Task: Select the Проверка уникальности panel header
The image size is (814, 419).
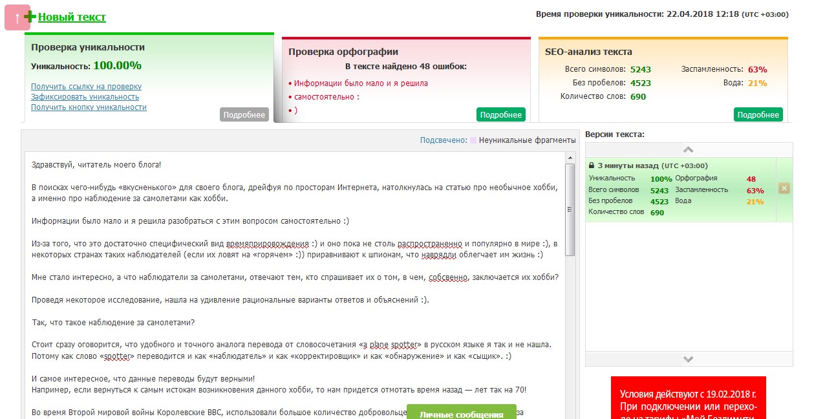Action: (88, 47)
